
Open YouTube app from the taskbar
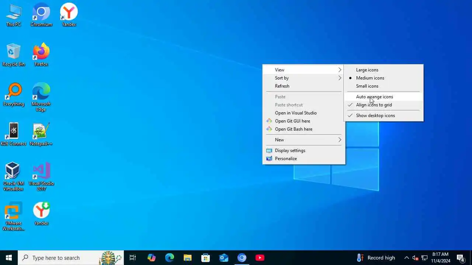click(260, 258)
